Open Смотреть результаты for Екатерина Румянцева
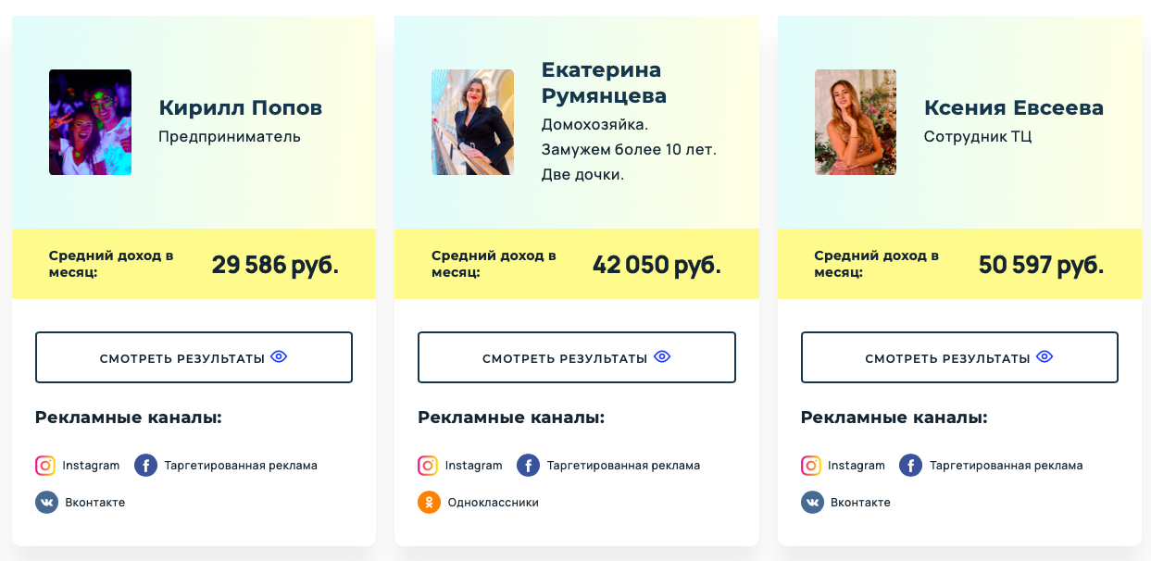1151x561 pixels. click(577, 357)
